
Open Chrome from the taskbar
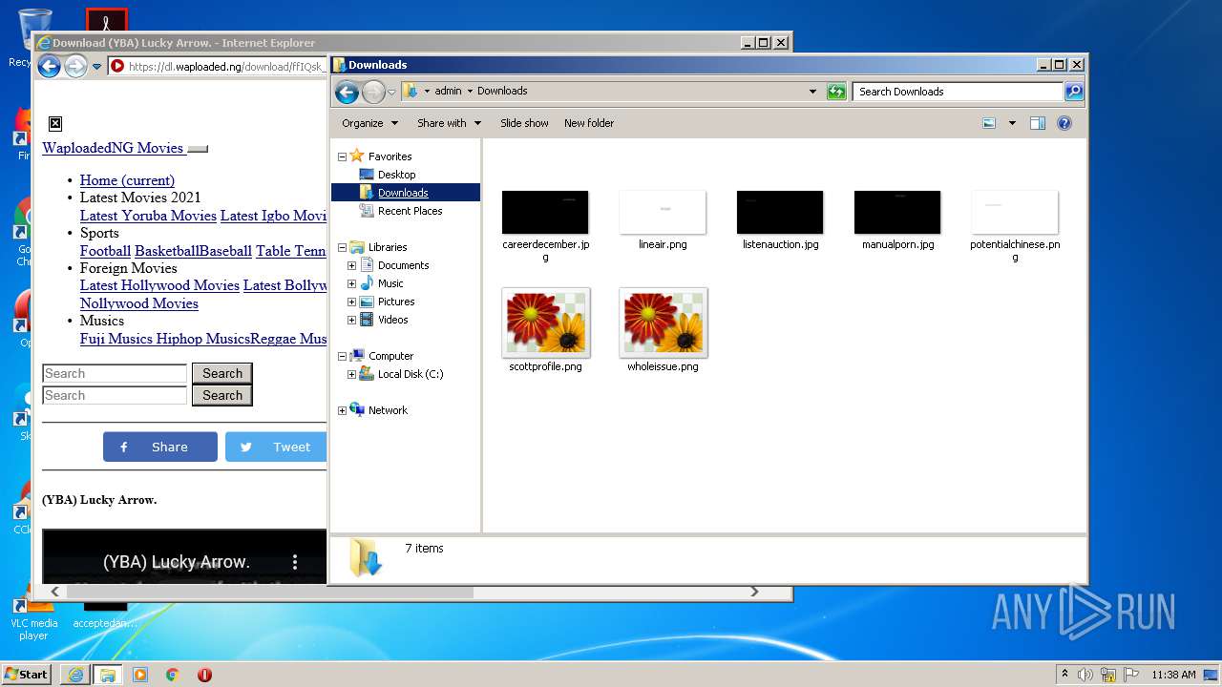[x=173, y=674]
